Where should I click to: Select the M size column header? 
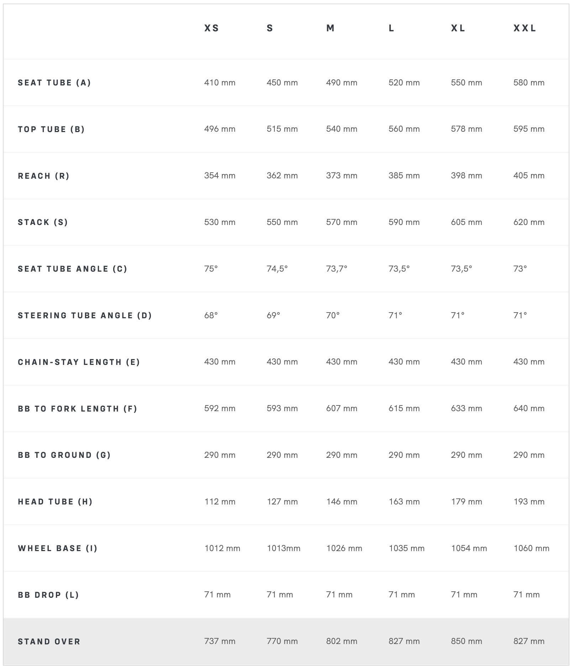pyautogui.click(x=330, y=28)
